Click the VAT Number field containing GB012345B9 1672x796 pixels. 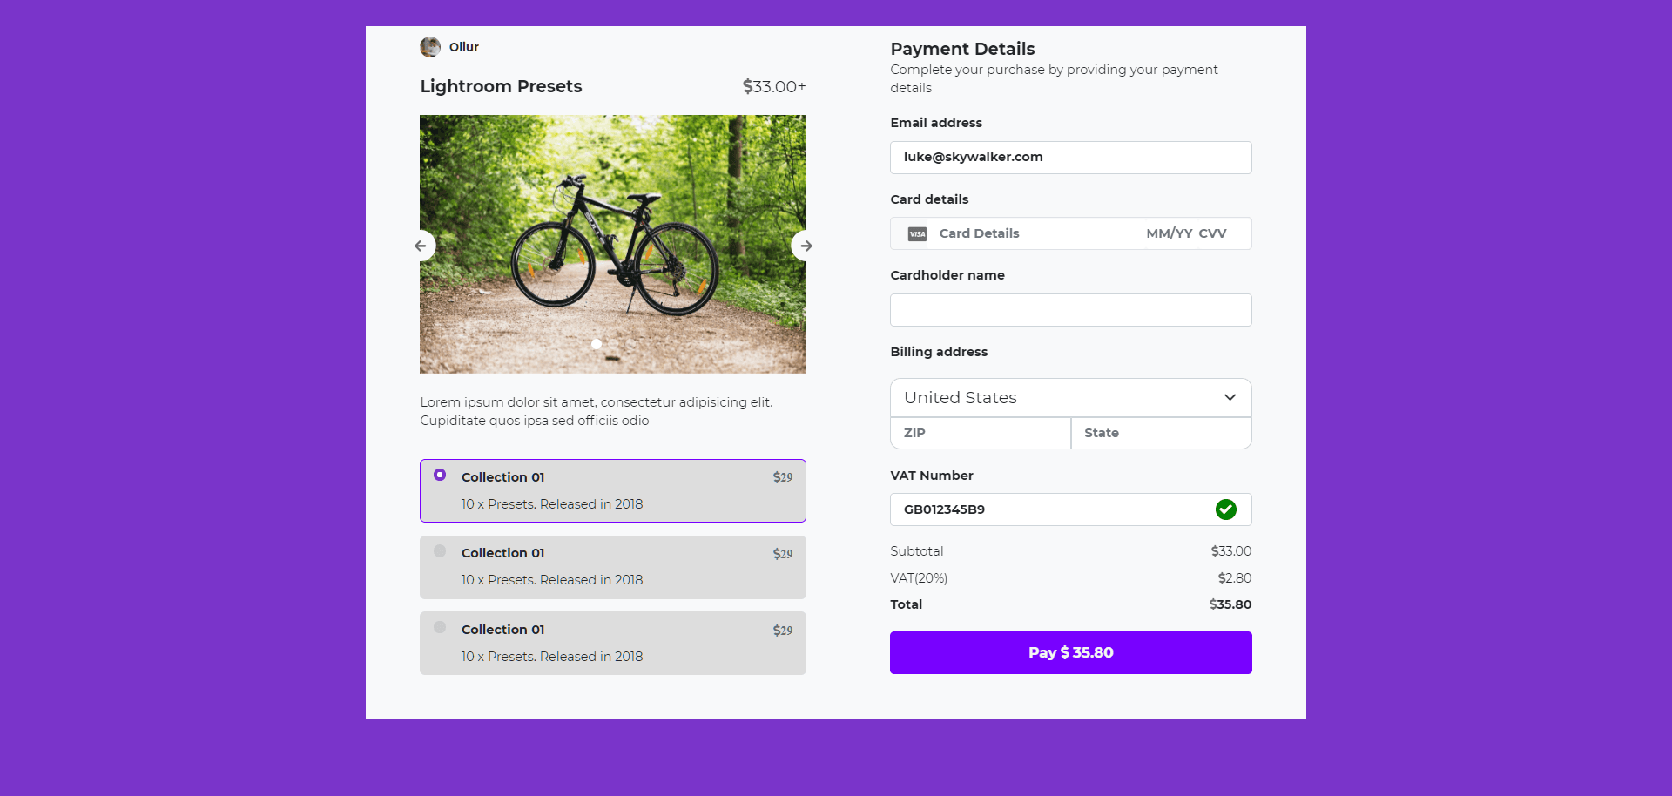click(1045, 509)
